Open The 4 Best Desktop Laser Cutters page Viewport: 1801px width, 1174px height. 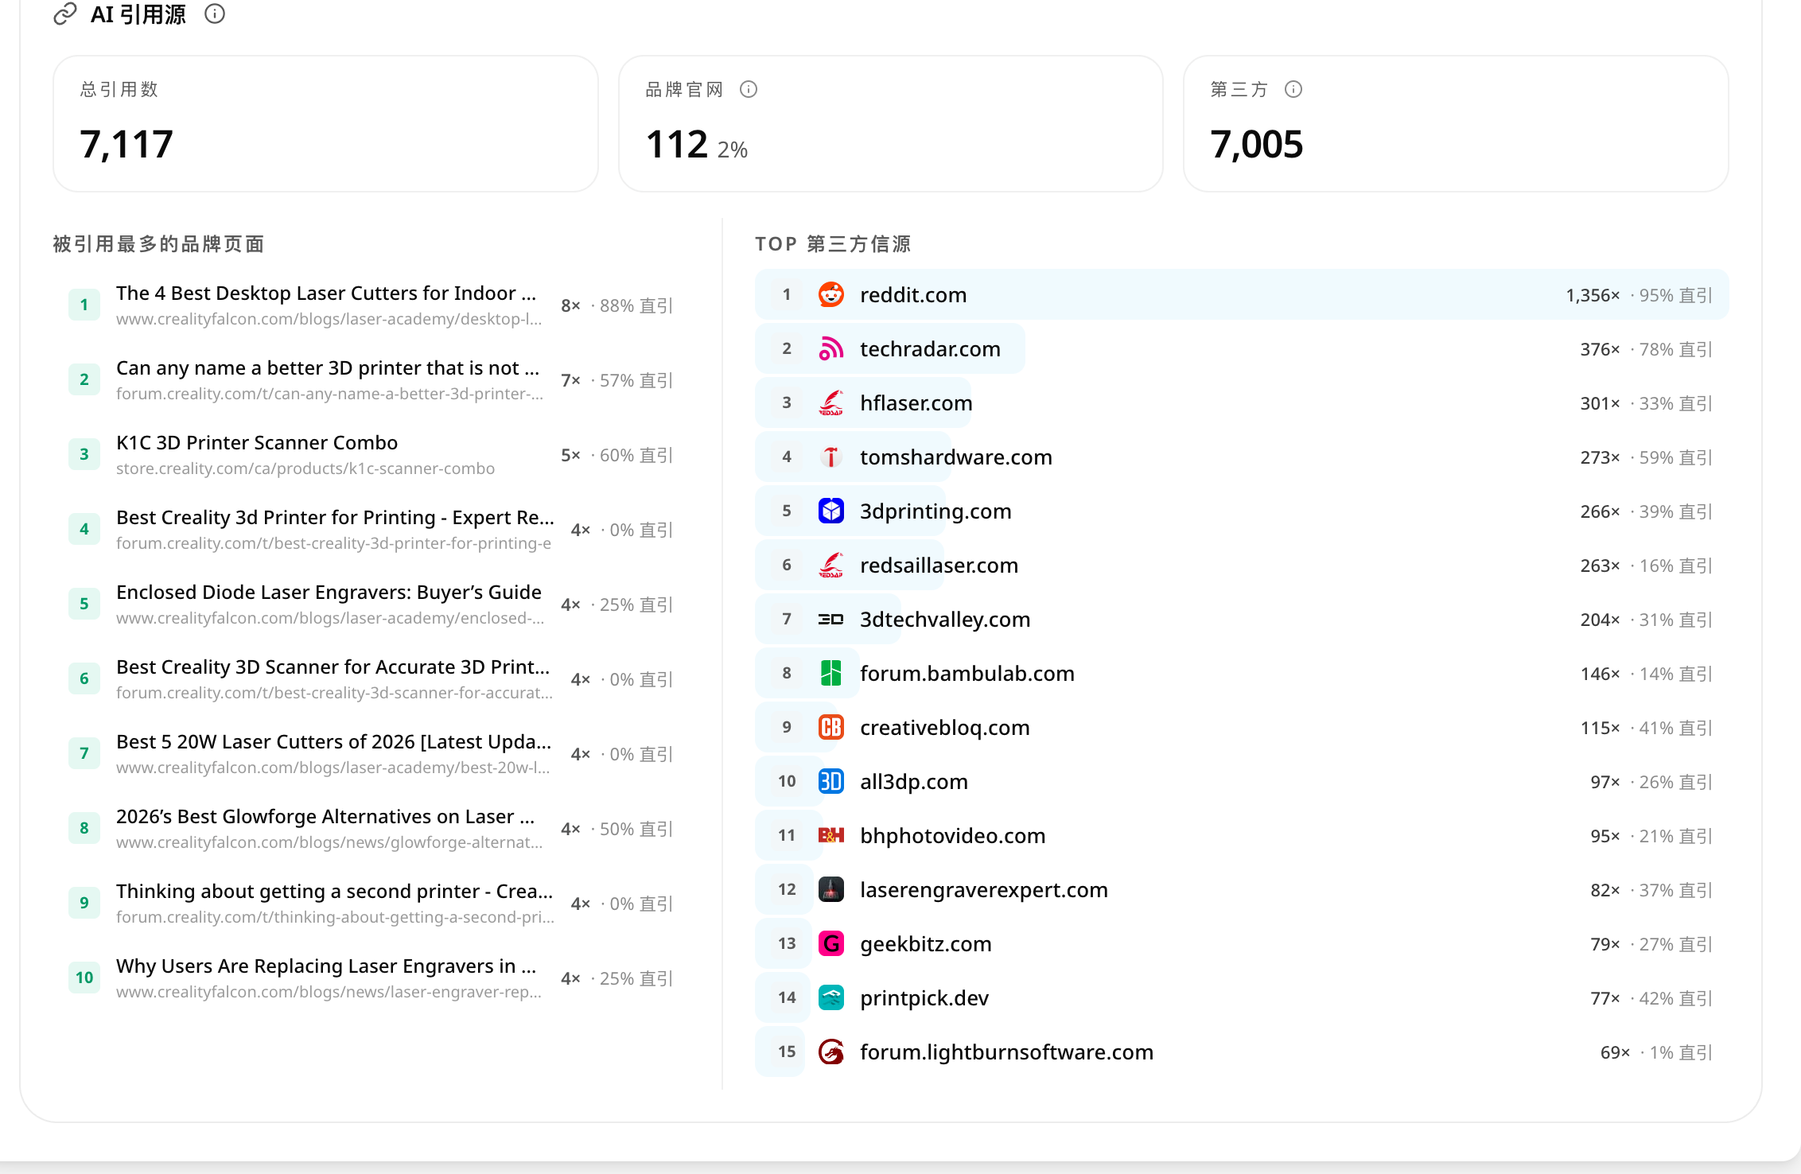[x=326, y=293]
